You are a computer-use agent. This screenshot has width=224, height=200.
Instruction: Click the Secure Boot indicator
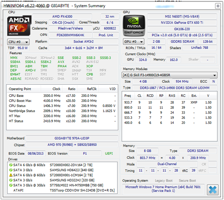187,181
